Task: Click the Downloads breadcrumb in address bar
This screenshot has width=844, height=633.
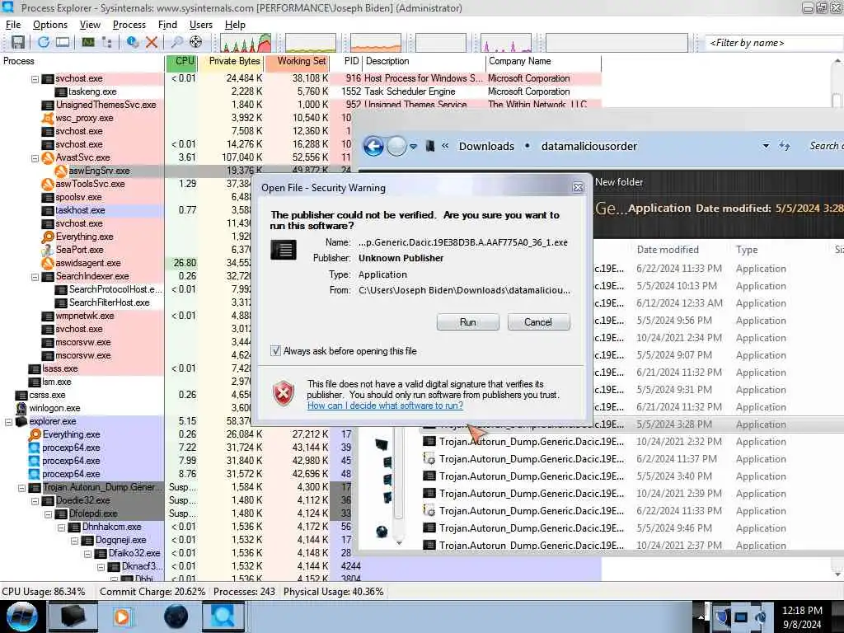Action: pyautogui.click(x=486, y=147)
